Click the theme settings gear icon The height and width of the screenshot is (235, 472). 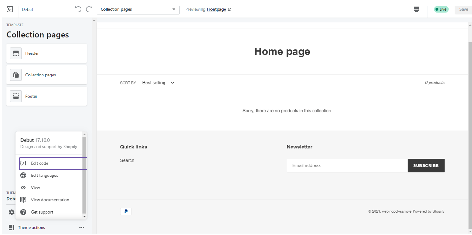click(x=12, y=212)
